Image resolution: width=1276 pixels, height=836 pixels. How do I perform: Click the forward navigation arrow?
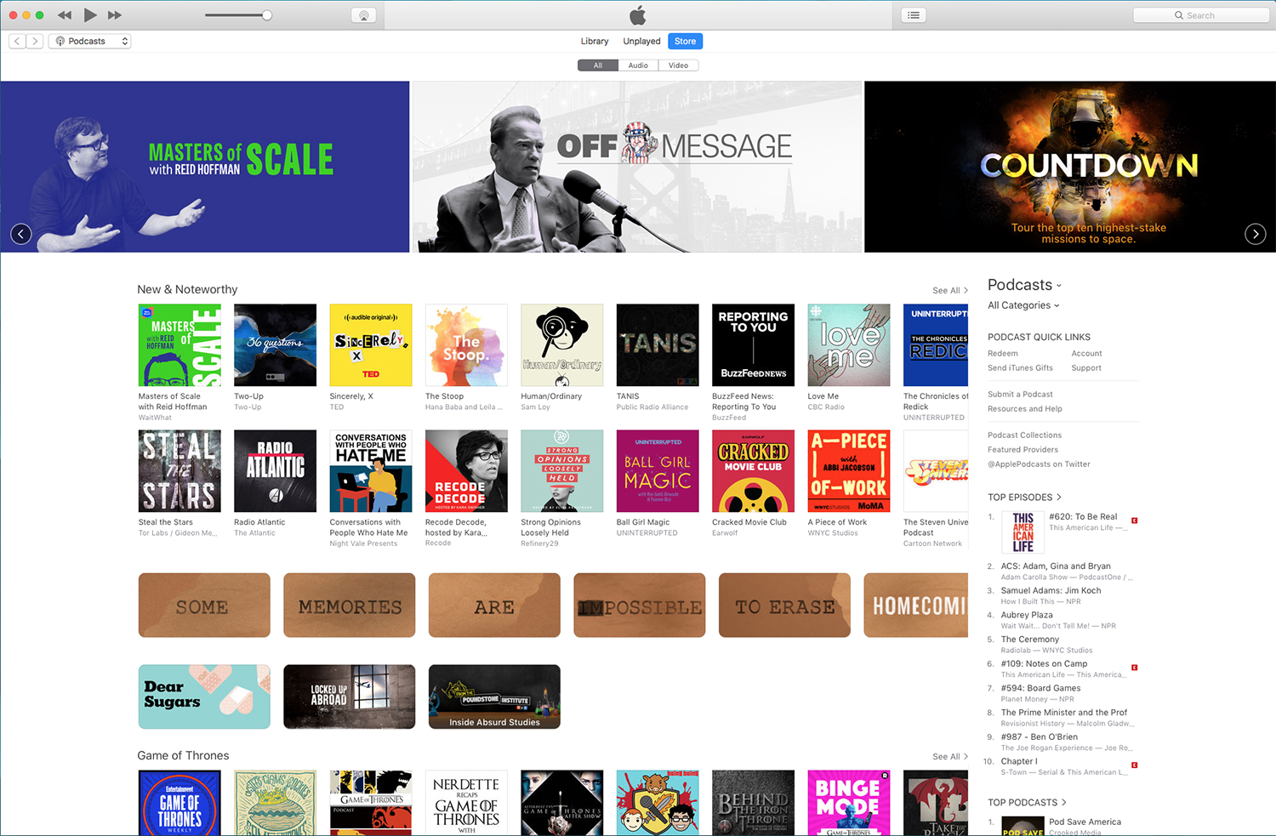click(x=34, y=41)
